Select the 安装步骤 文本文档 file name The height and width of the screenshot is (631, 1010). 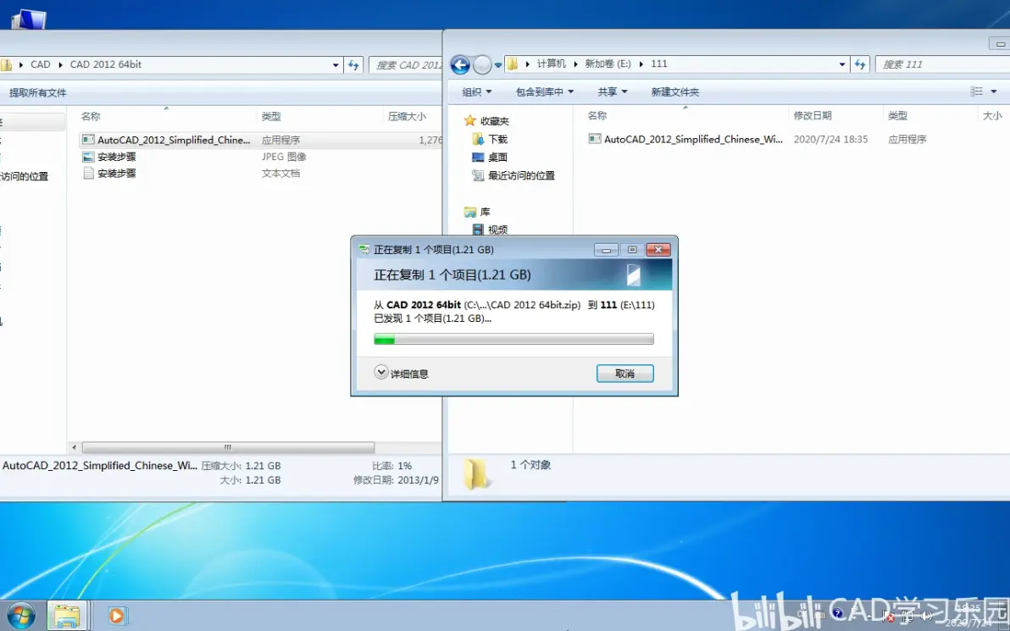(117, 173)
